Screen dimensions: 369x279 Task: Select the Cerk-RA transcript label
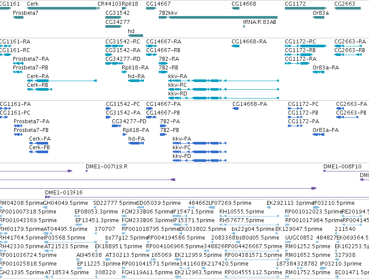(38, 76)
